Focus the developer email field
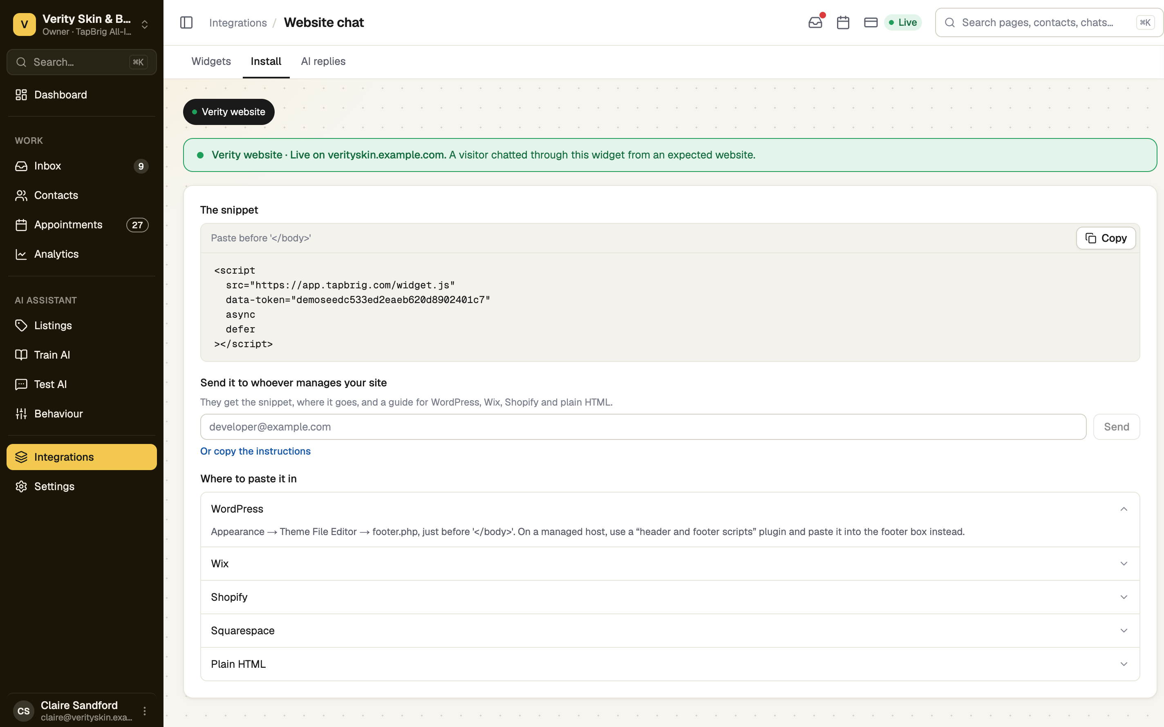The image size is (1164, 727). click(643, 427)
